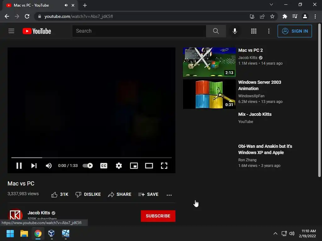Like the video 31K
This screenshot has height=241, width=322.
coord(60,194)
